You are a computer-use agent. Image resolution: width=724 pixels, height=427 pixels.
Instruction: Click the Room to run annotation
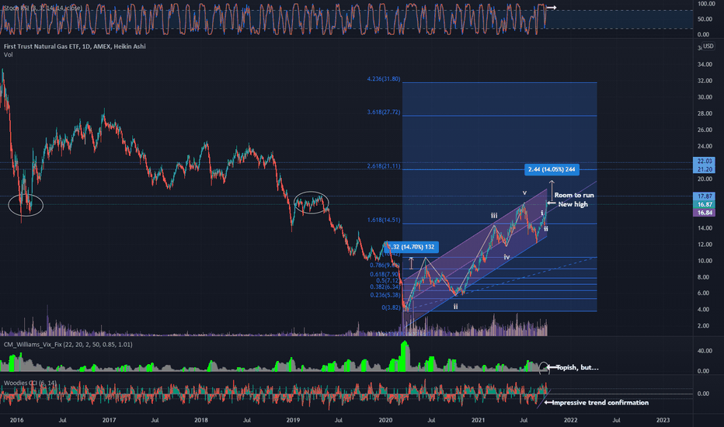pyautogui.click(x=574, y=195)
